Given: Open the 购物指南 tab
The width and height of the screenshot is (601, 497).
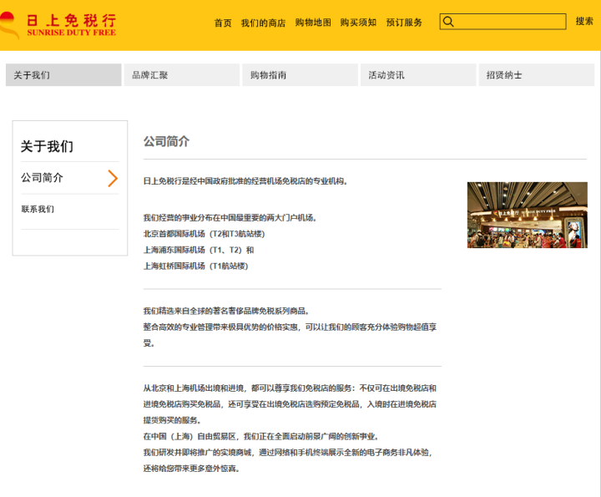Looking at the screenshot, I should point(300,75).
